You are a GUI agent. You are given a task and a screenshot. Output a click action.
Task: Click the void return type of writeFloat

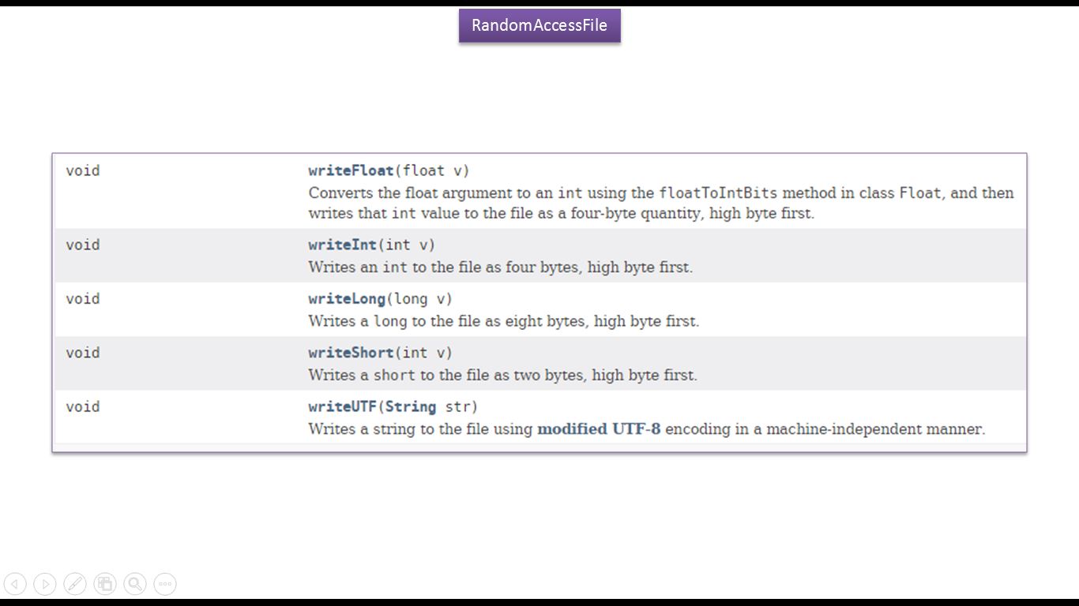(83, 170)
